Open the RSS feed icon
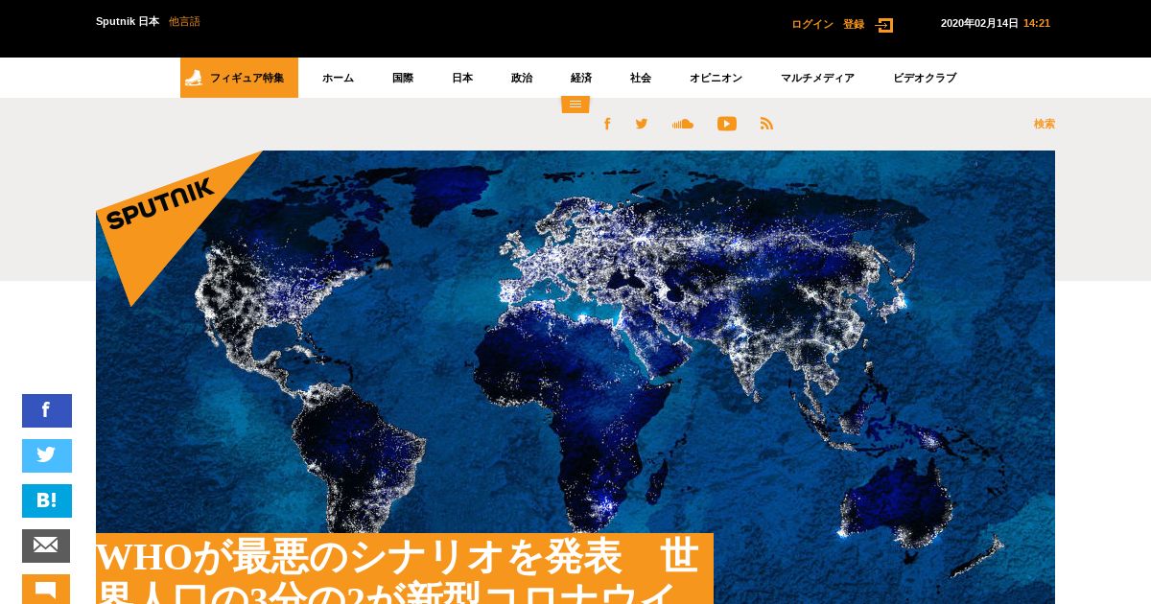Image resolution: width=1151 pixels, height=604 pixels. [766, 124]
